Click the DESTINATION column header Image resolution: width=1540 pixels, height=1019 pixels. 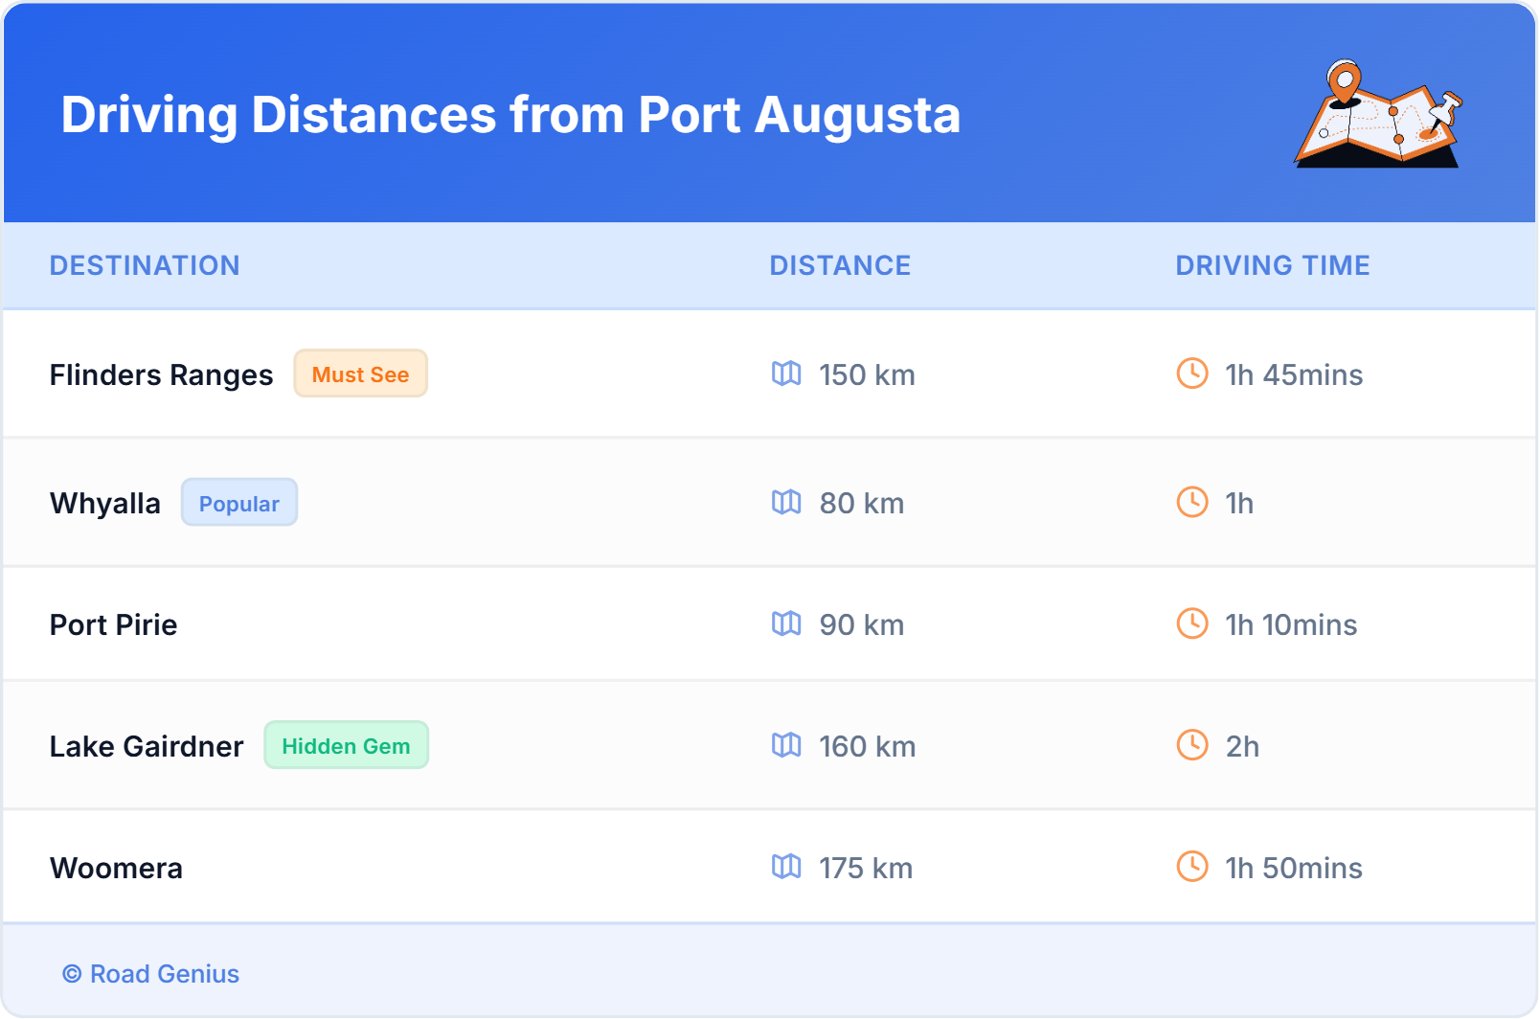(146, 265)
